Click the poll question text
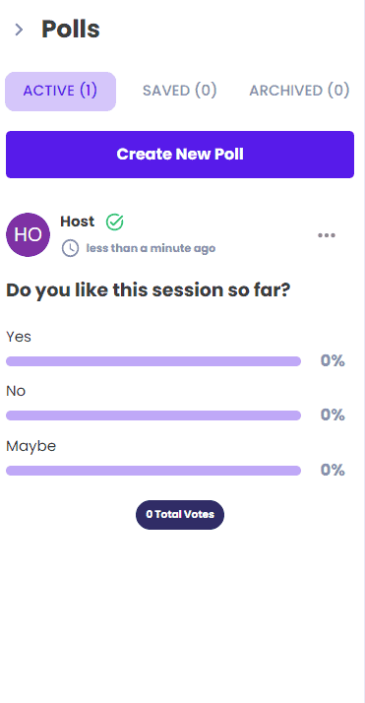 pyautogui.click(x=149, y=290)
